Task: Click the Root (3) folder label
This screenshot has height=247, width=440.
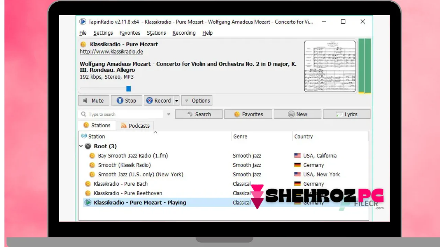Action: point(105,146)
